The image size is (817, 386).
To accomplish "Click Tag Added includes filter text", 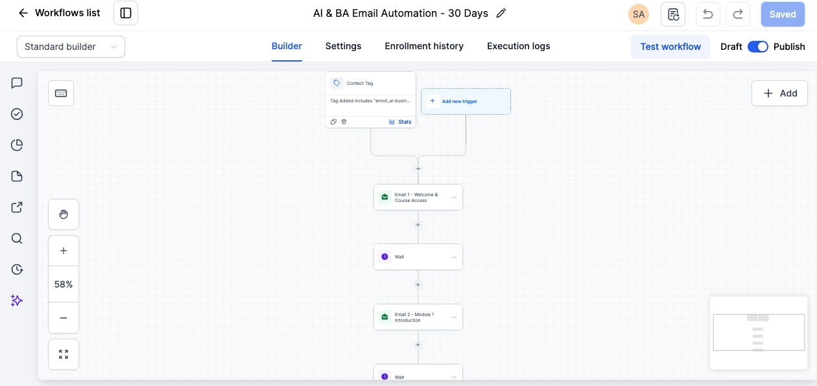I will 370,101.
